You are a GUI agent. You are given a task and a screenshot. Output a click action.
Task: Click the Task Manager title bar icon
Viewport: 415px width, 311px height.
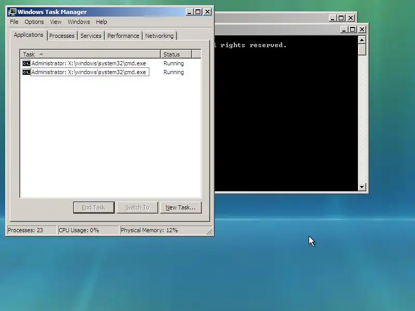[12, 12]
